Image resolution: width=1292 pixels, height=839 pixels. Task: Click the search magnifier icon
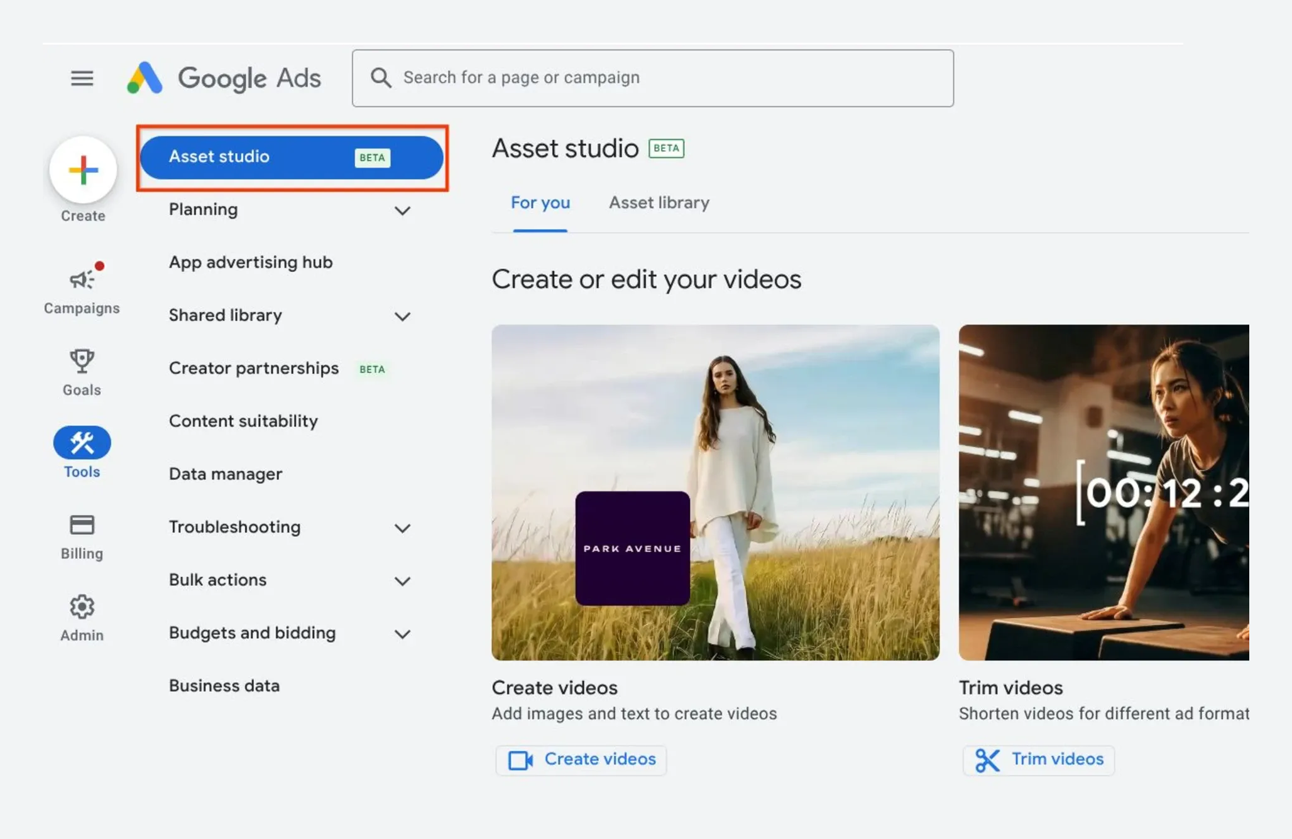click(x=381, y=78)
